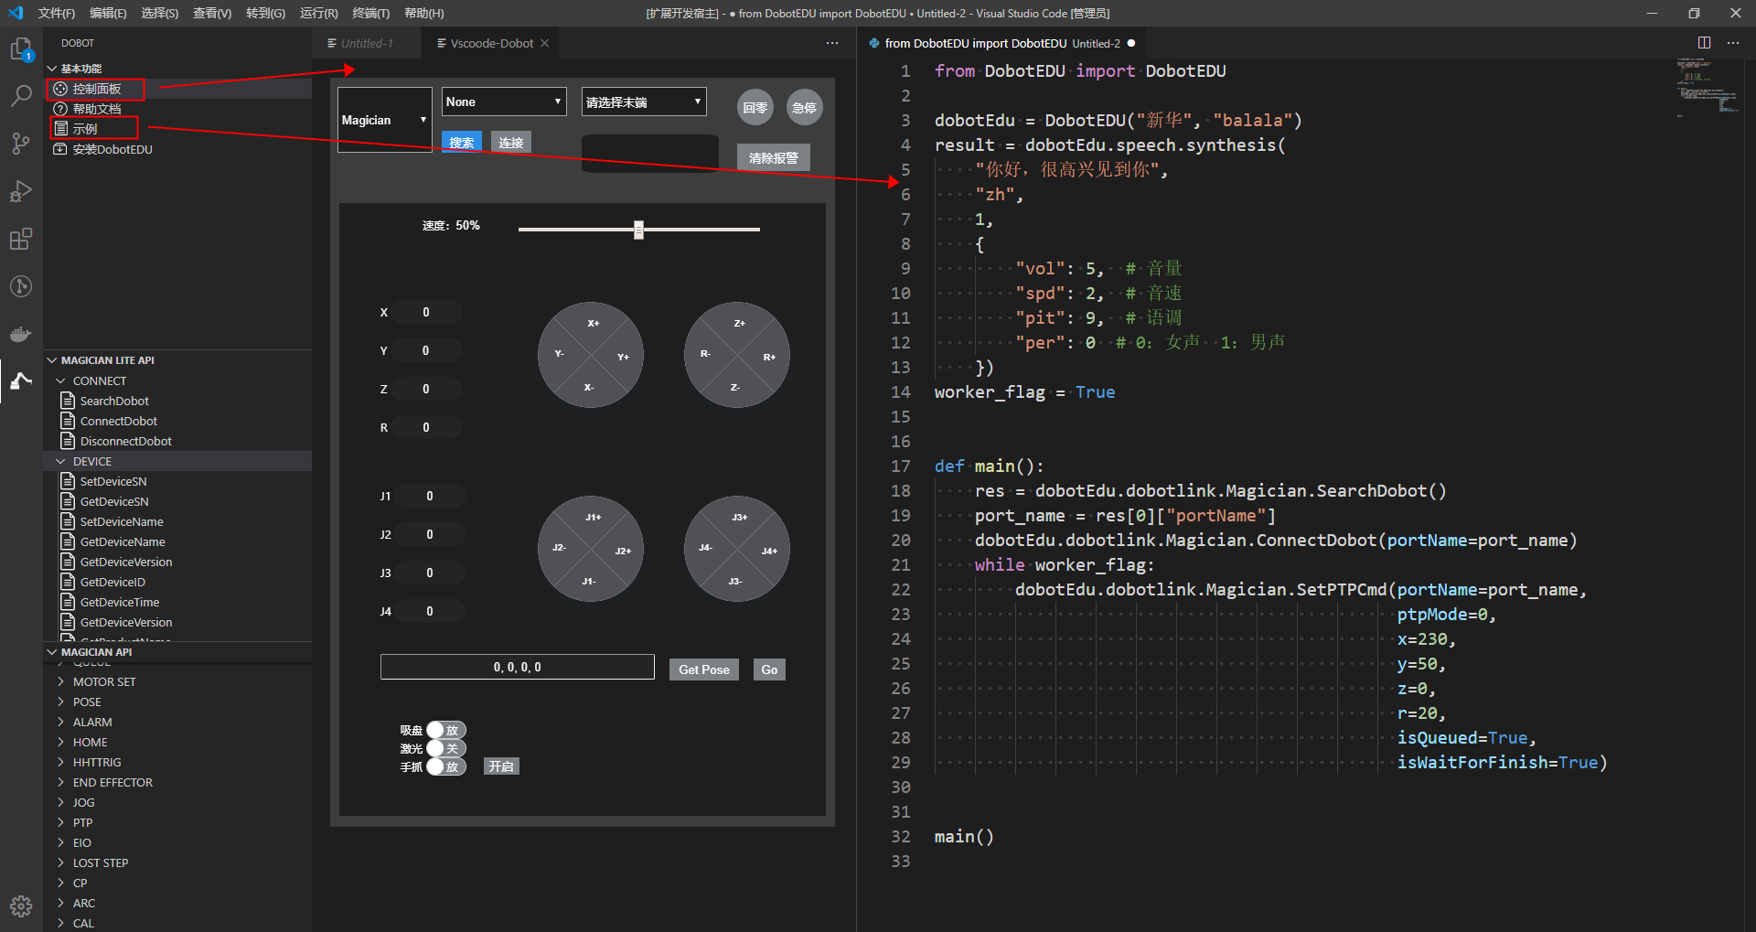Viewport: 1756px width, 932px height.
Task: Click the J1- joint jog button
Action: pyautogui.click(x=589, y=582)
